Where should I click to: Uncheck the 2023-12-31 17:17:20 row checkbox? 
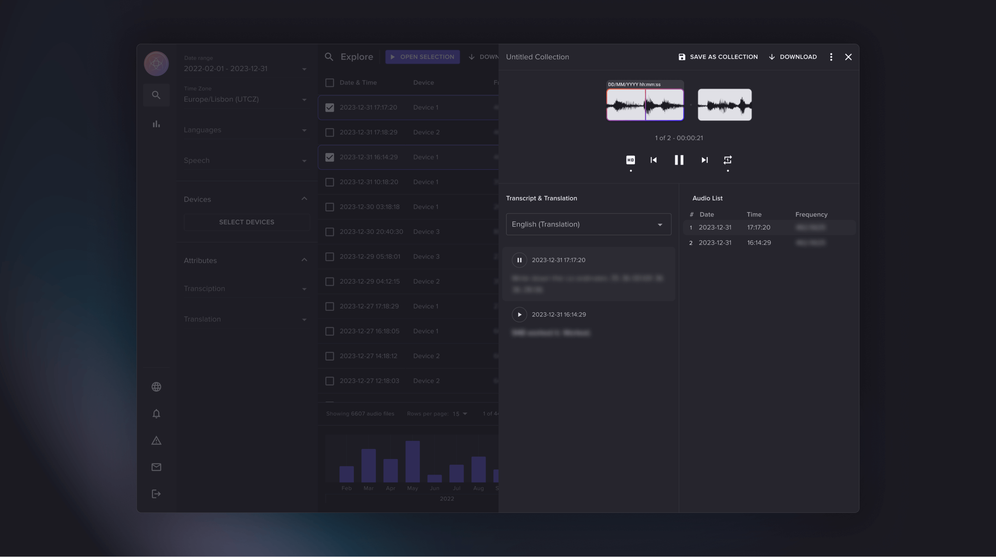(329, 108)
